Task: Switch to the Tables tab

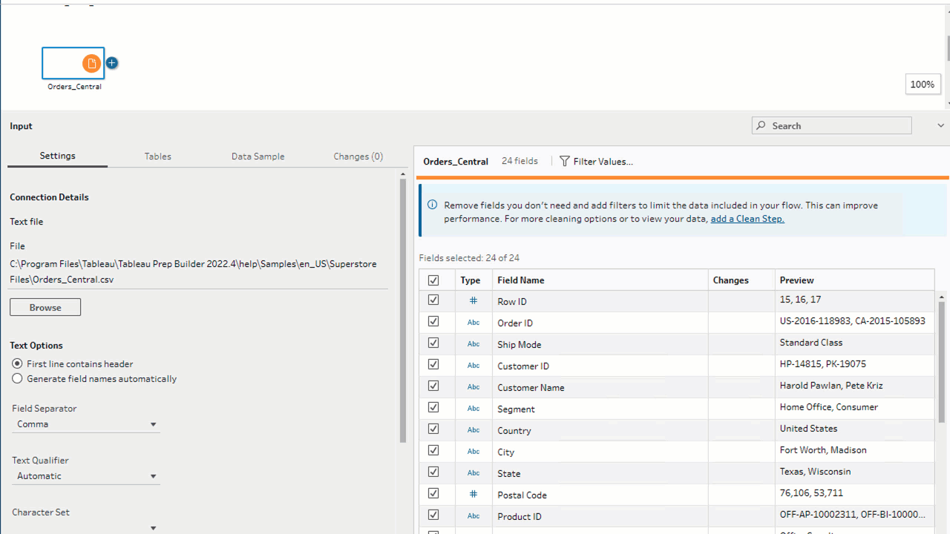Action: coord(157,156)
